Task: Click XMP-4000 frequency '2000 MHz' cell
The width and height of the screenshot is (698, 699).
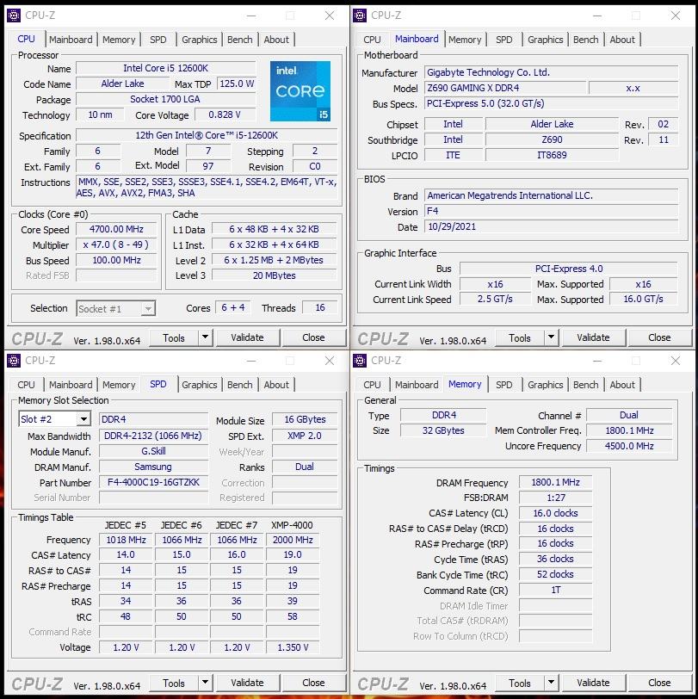Action: coord(293,540)
